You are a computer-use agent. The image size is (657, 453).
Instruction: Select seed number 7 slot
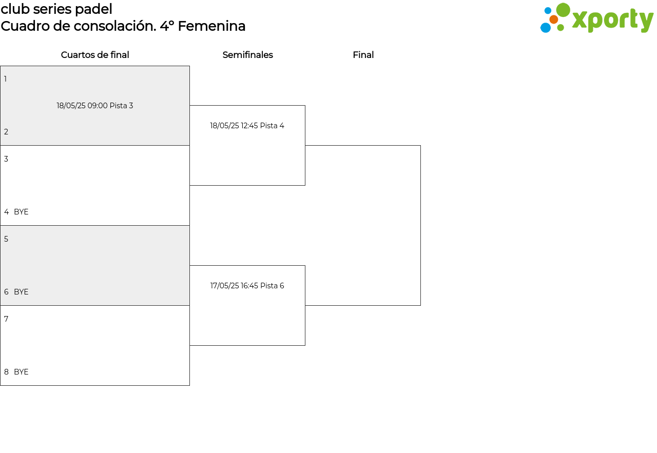pyautogui.click(x=6, y=319)
